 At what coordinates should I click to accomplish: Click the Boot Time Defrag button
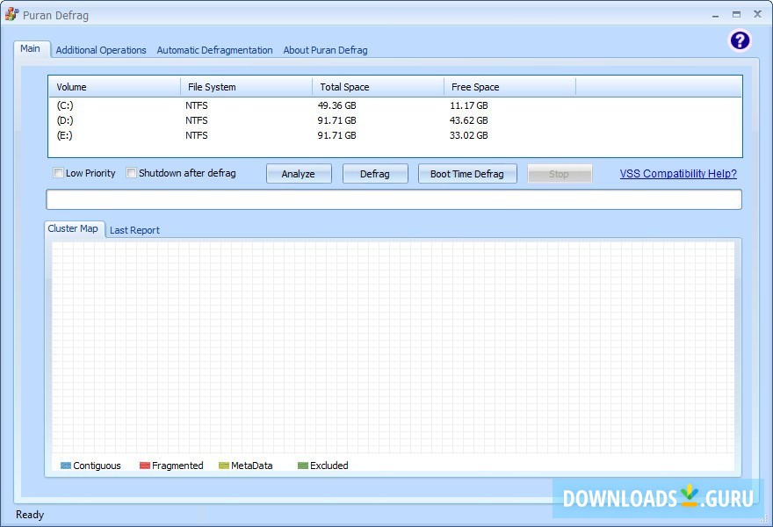pos(466,174)
